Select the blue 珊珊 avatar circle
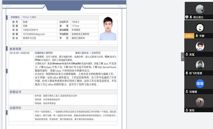213x129 pixels. (200, 84)
